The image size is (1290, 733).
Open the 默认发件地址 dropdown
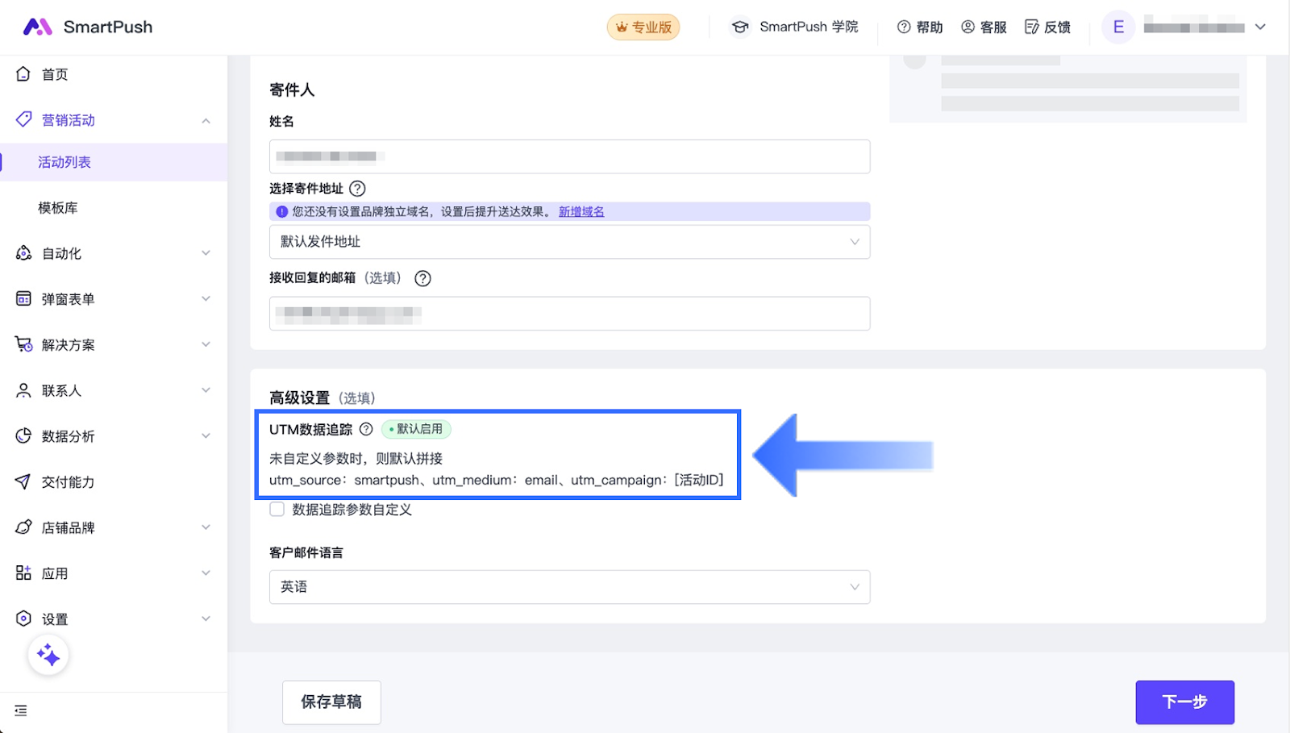tap(569, 242)
